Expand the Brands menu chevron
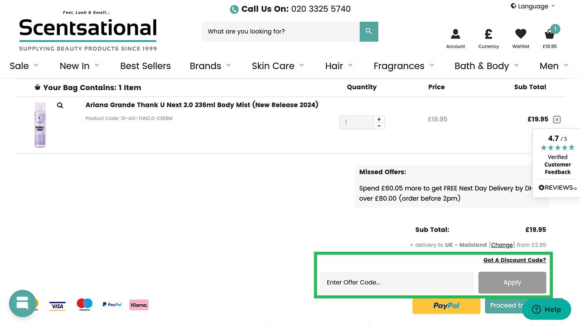 point(228,66)
